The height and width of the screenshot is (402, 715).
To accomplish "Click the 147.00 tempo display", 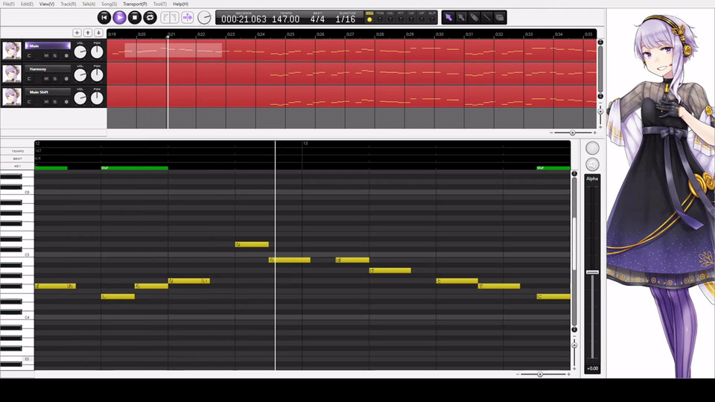I will [286, 19].
